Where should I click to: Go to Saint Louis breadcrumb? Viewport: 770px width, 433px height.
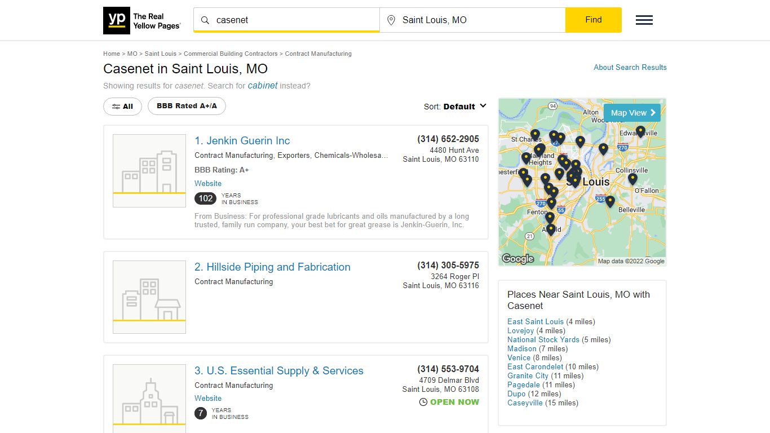(161, 54)
